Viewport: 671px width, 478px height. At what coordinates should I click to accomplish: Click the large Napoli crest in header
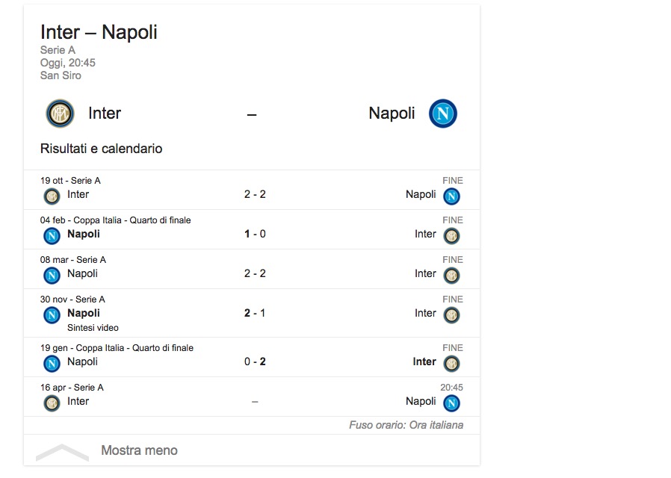(x=443, y=114)
